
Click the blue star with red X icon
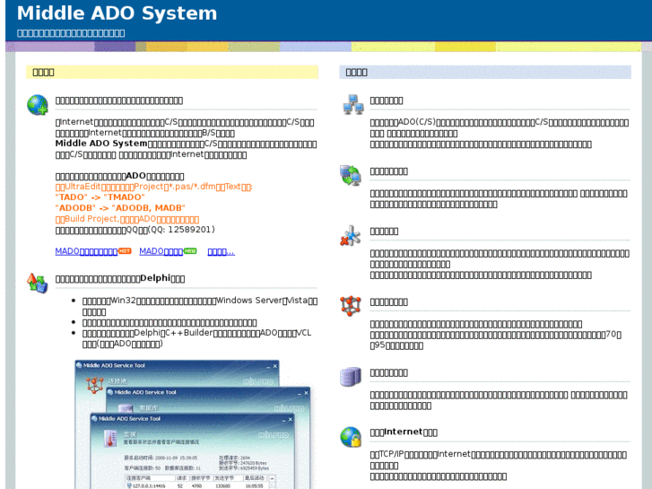pos(351,236)
